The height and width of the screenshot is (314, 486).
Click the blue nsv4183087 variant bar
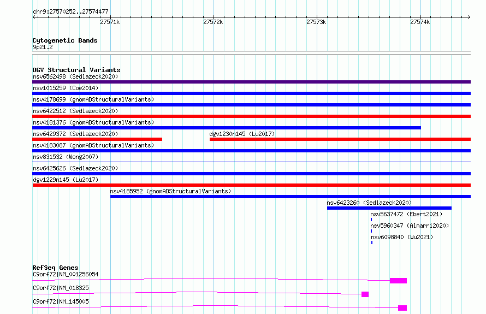coord(251,151)
